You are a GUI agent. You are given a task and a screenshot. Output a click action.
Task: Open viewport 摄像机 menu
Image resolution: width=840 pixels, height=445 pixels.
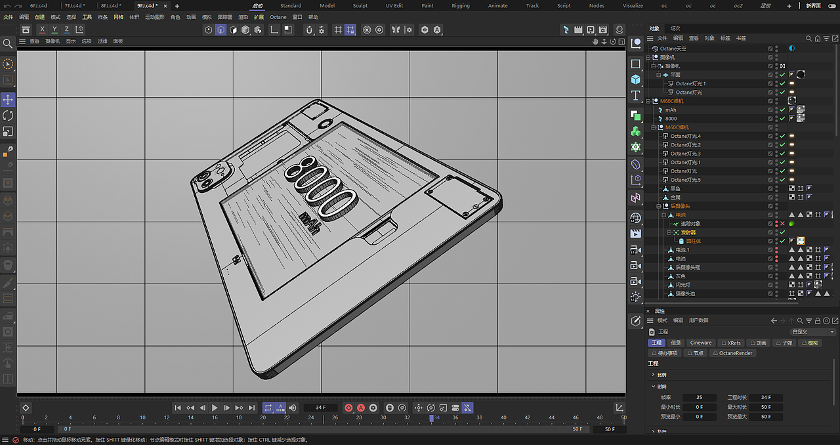tap(52, 41)
